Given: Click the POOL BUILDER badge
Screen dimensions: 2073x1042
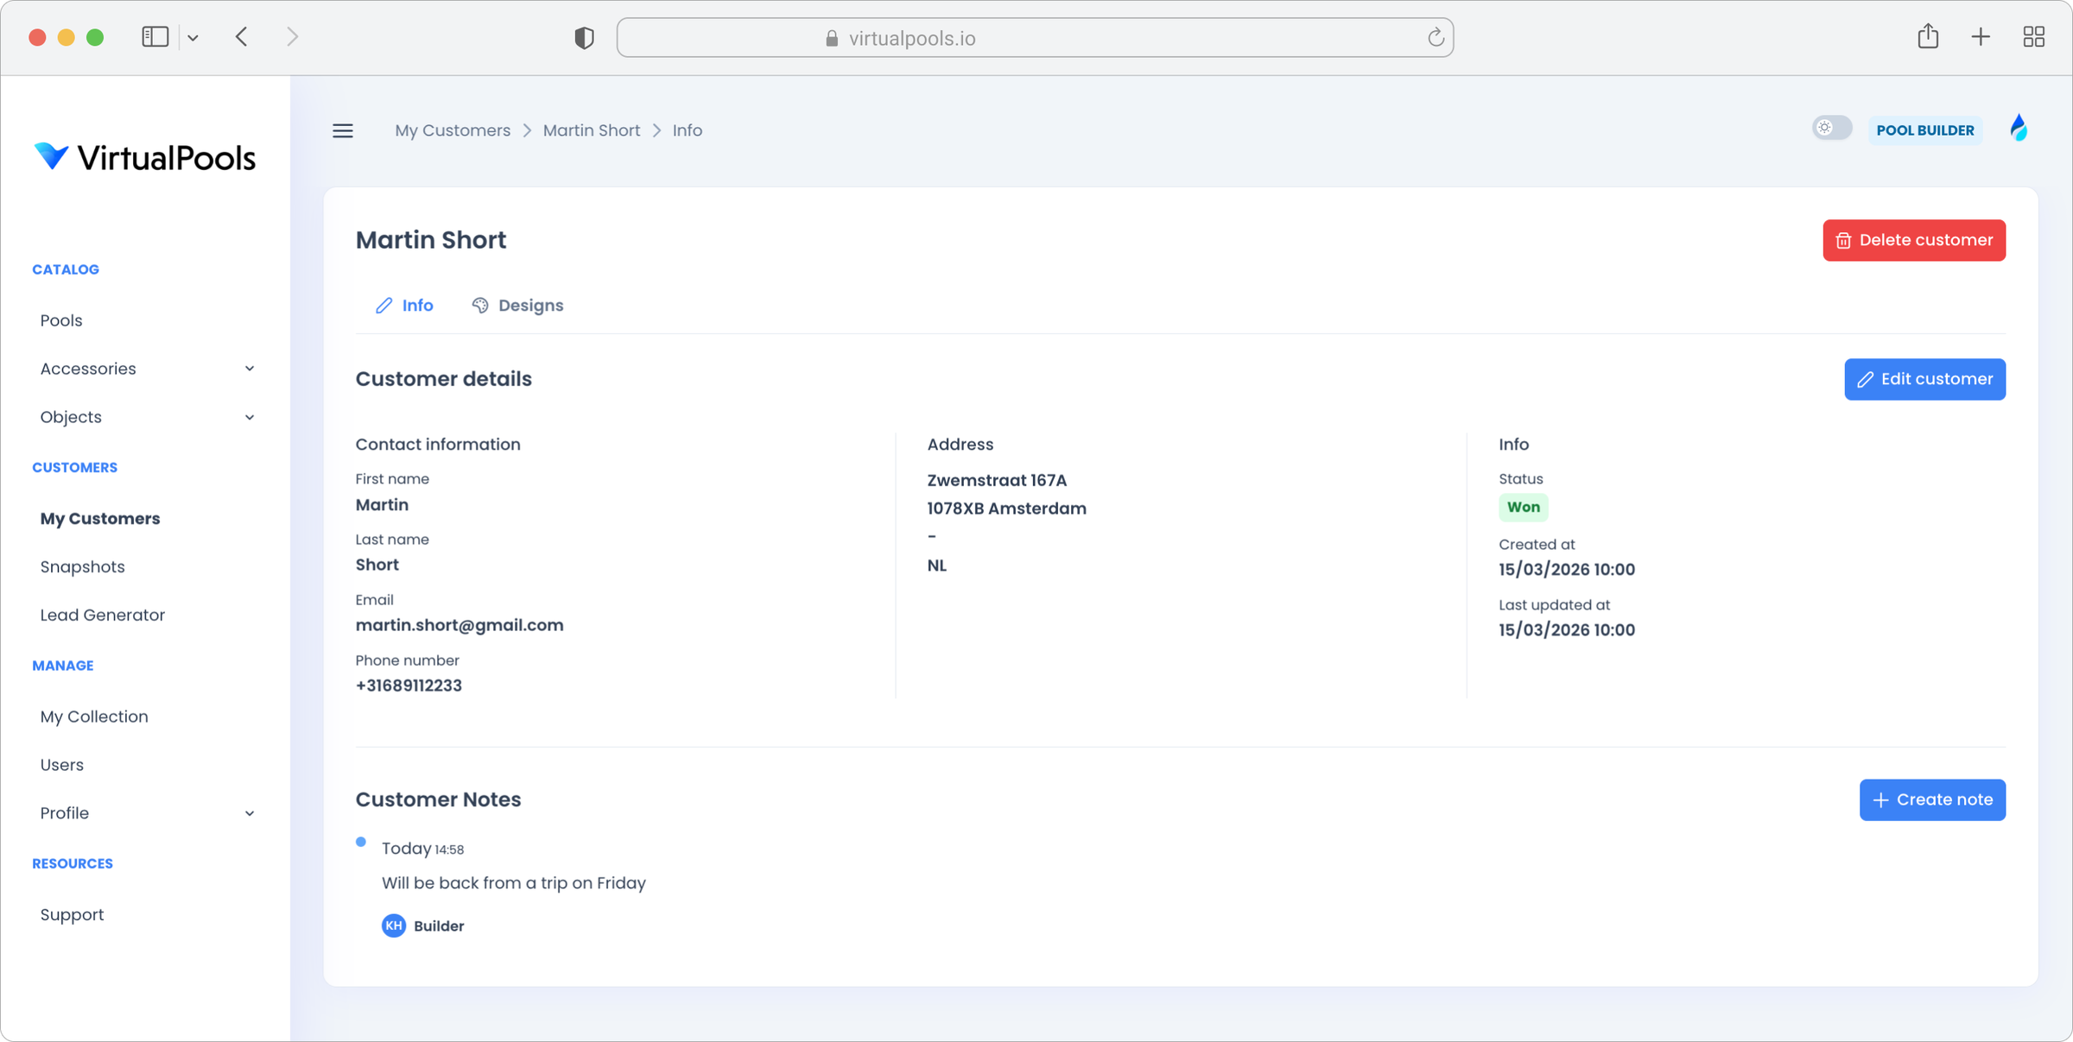Looking at the screenshot, I should pos(1925,130).
